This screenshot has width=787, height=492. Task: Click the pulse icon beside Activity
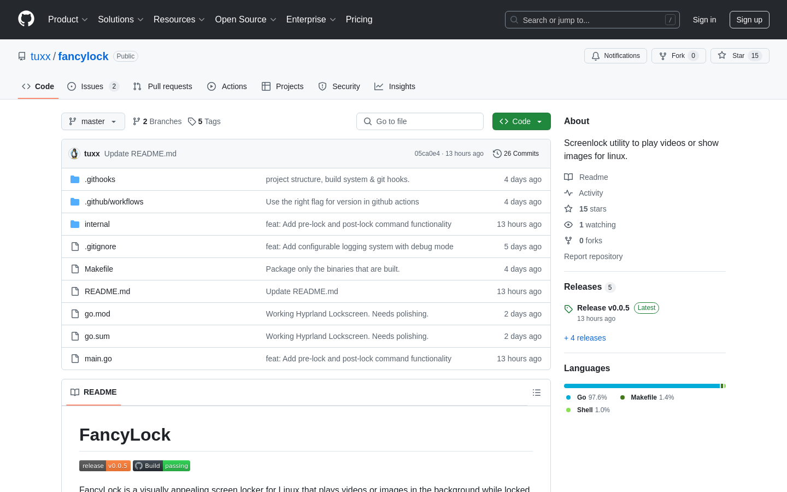pyautogui.click(x=568, y=193)
